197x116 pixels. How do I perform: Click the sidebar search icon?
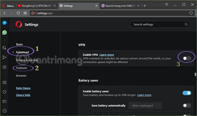5,48
